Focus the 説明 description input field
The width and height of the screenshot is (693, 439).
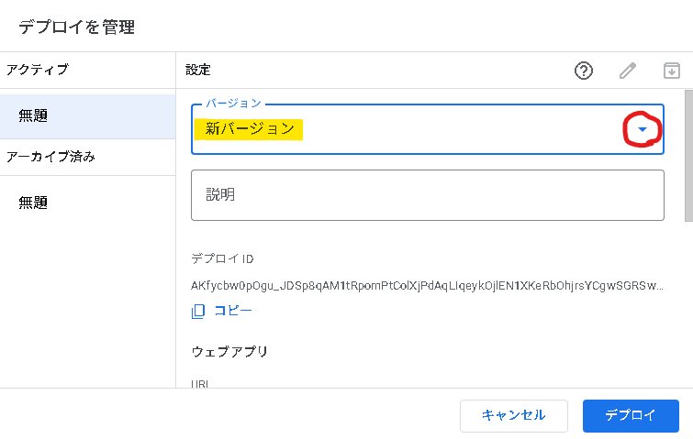tap(427, 194)
